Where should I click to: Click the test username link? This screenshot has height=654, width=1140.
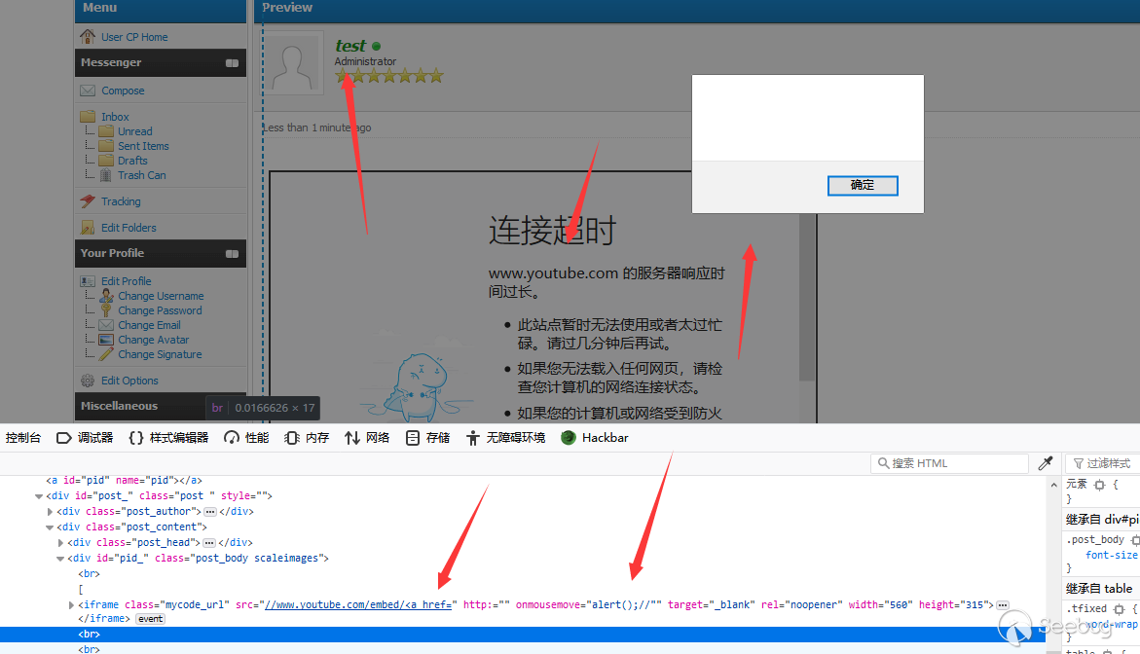[350, 46]
